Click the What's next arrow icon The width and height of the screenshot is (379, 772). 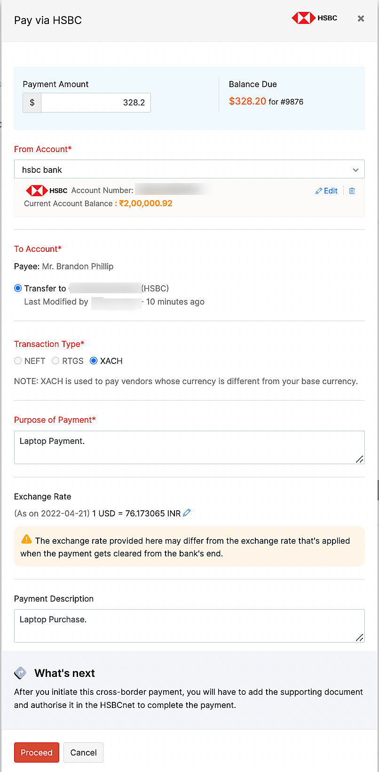click(20, 673)
